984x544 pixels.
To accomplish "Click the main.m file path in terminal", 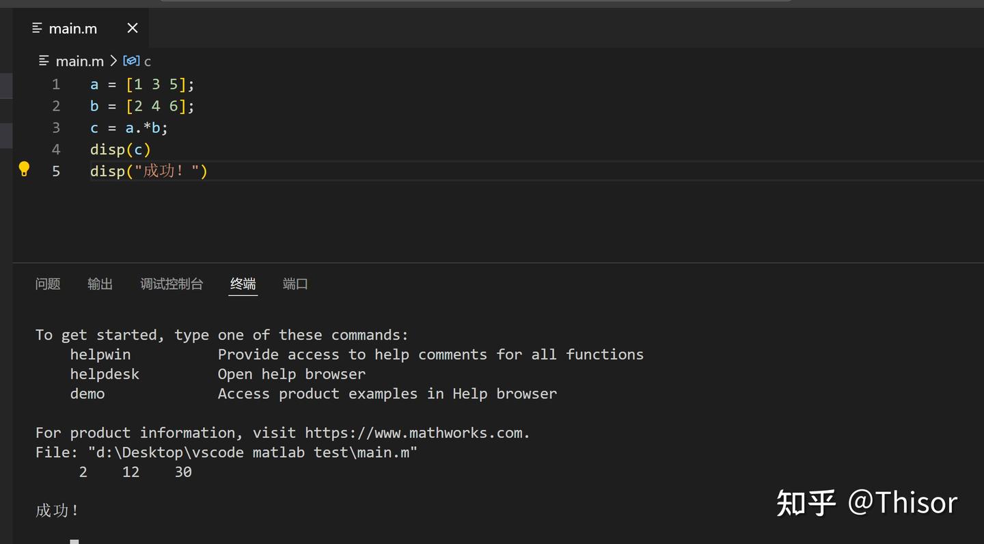I will (253, 452).
